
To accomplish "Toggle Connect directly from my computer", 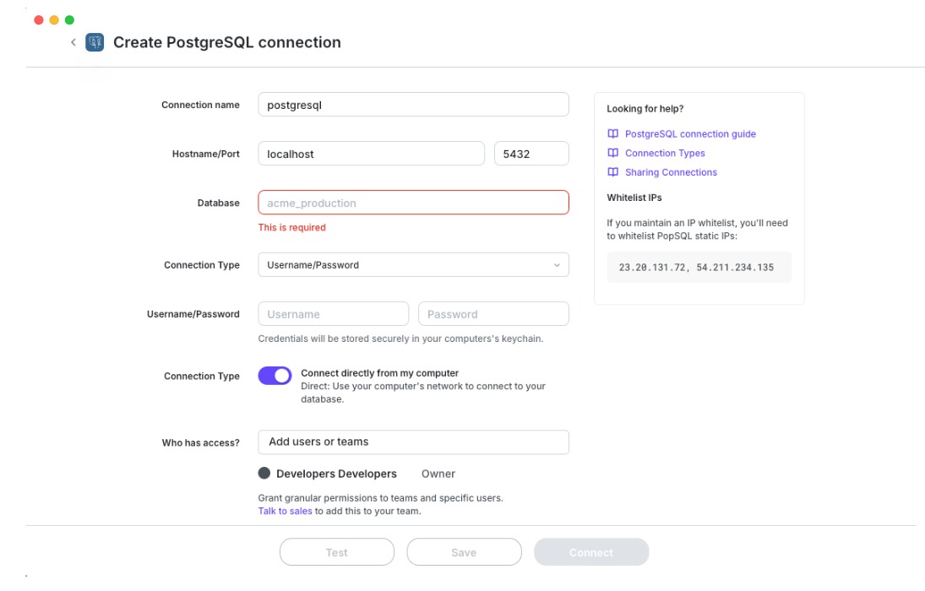I will [x=275, y=376].
